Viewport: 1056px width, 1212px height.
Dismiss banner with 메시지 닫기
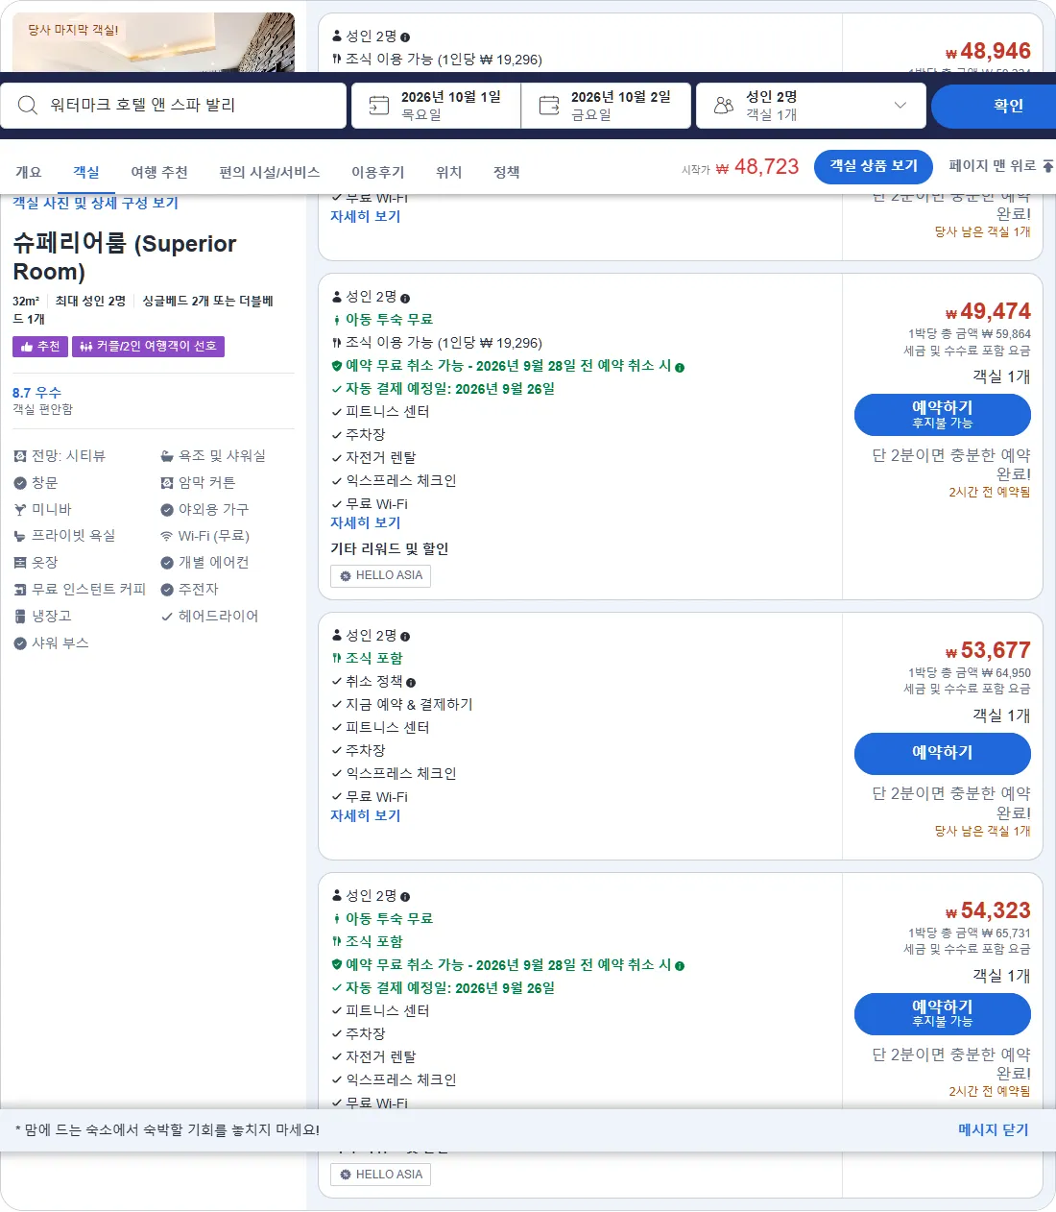(993, 1130)
